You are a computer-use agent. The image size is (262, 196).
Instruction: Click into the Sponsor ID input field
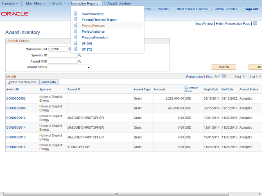tap(62, 55)
